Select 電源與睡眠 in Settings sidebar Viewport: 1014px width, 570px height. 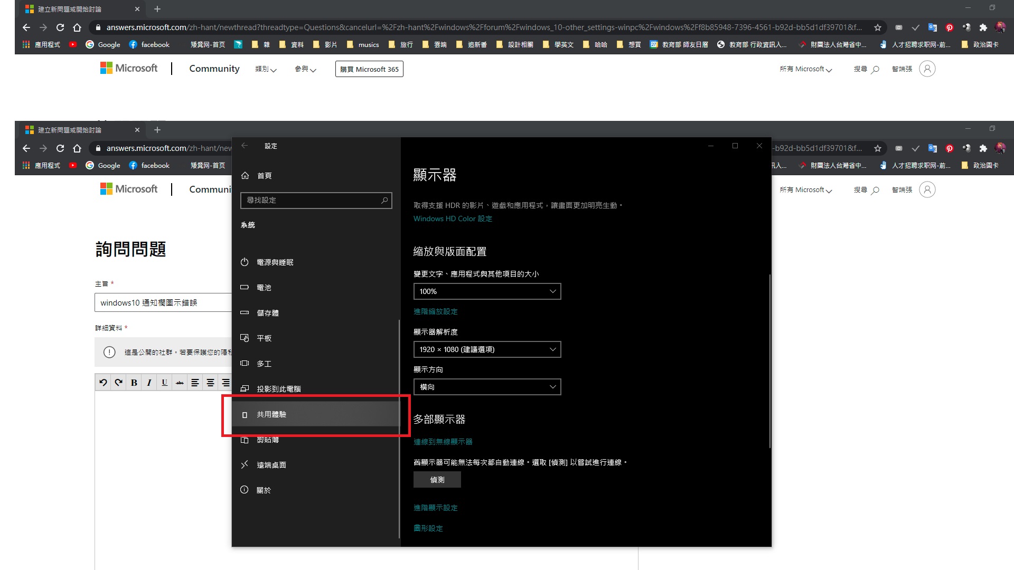click(x=275, y=262)
